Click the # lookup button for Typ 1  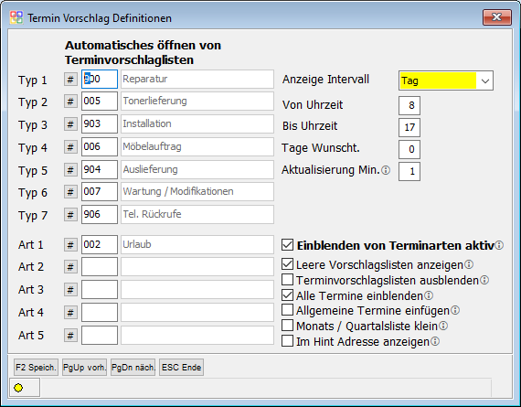tap(70, 80)
